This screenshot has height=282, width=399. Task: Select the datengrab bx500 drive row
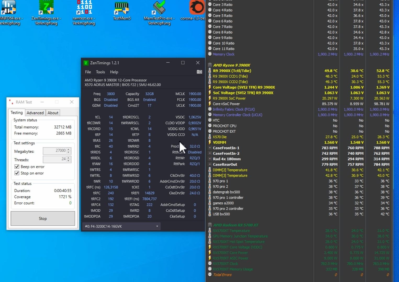point(299,192)
